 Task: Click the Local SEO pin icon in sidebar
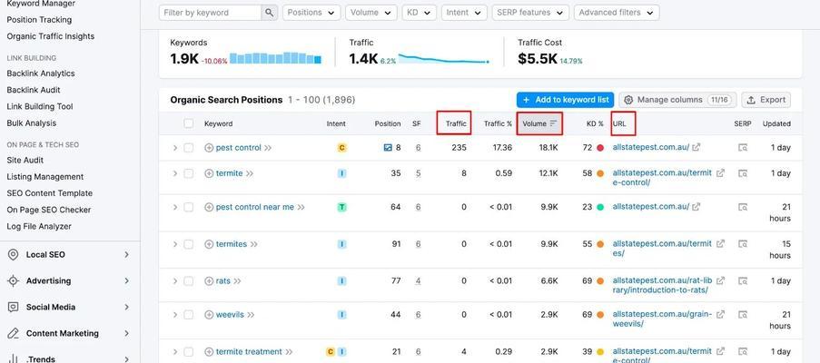coord(13,255)
